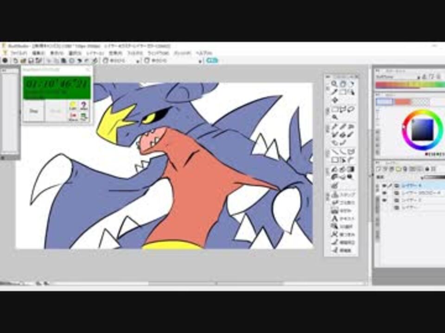Click the yellow folder icon in layer panel
This screenshot has height=333, width=445.
(399, 169)
